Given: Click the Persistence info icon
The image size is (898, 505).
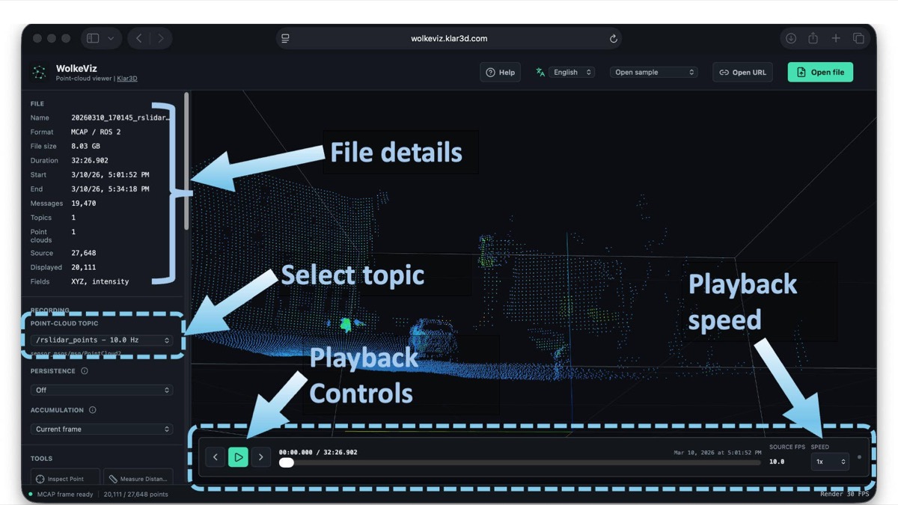Looking at the screenshot, I should pos(85,371).
